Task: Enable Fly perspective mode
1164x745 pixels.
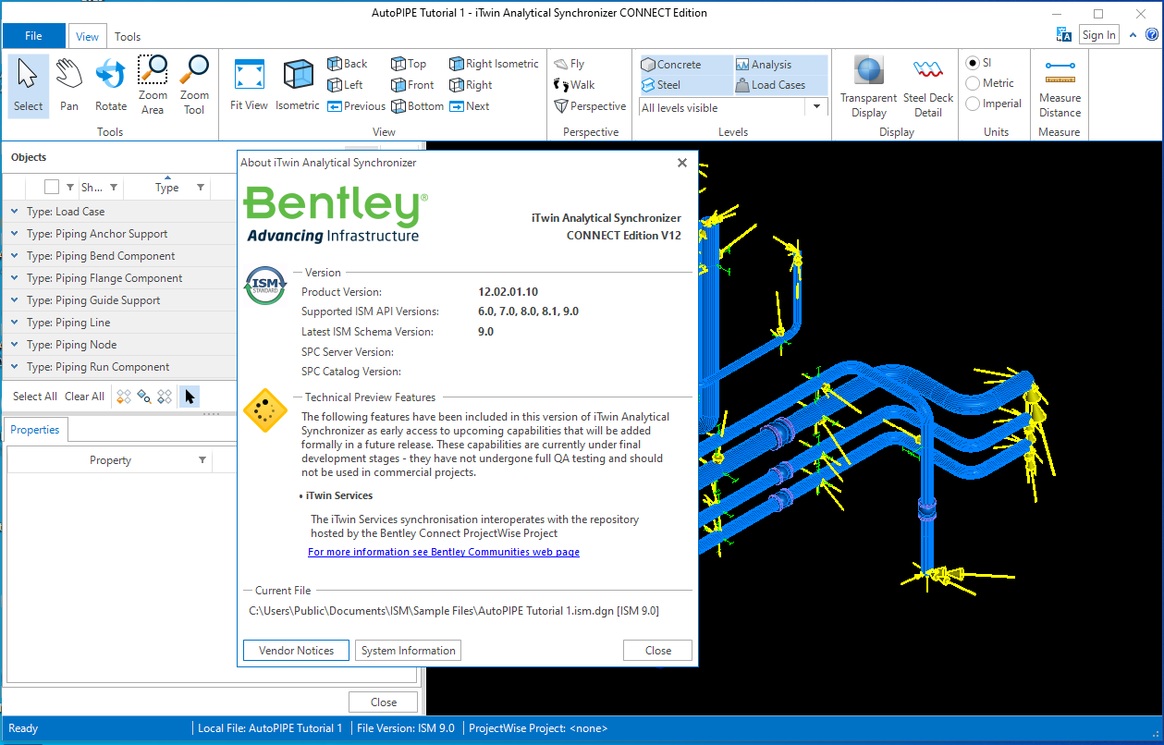Action: pyautogui.click(x=570, y=64)
